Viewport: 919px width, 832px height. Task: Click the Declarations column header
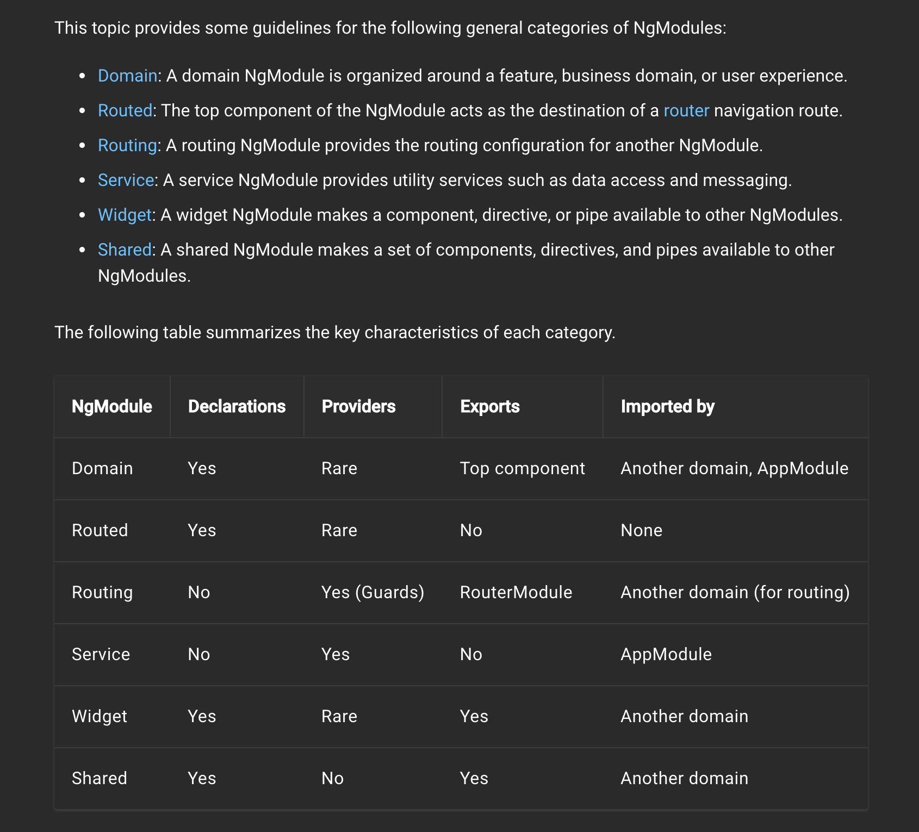coord(237,406)
